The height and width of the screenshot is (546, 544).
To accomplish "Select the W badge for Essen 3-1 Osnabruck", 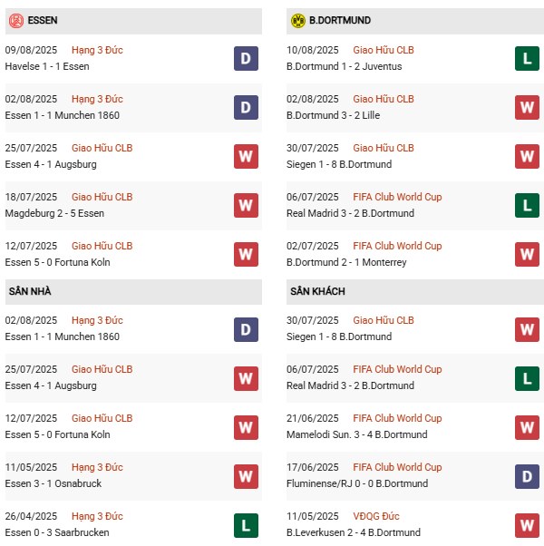I will 246,475.
